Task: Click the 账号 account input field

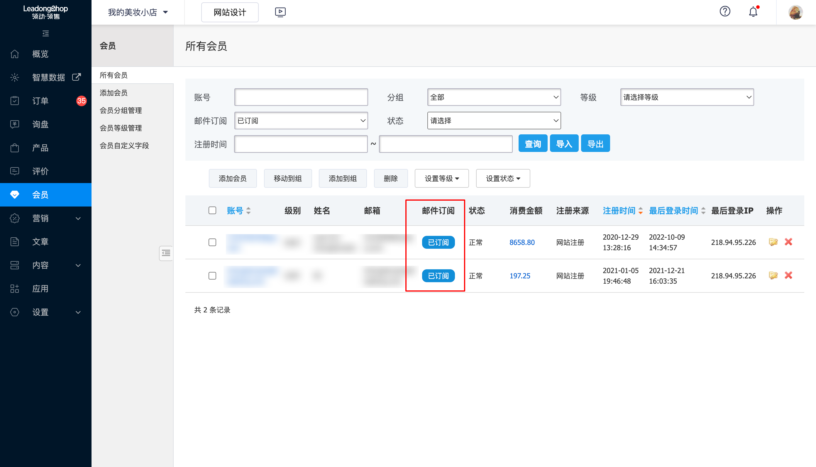Action: [301, 97]
